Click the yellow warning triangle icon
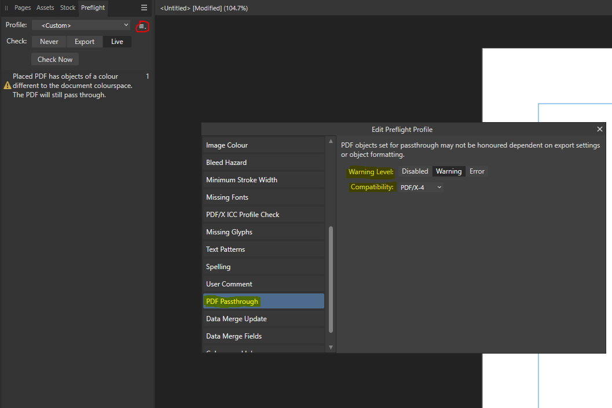This screenshot has height=408, width=612. 8,85
